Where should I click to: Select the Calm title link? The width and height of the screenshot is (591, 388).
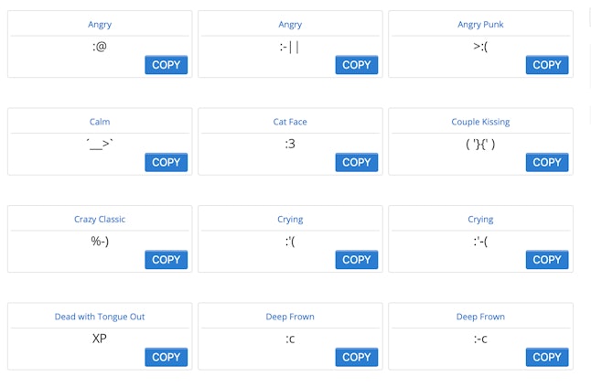pos(100,122)
